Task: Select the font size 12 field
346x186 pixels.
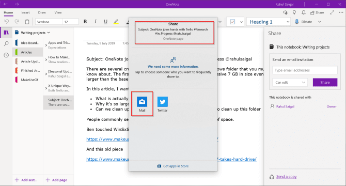Action: [70, 22]
